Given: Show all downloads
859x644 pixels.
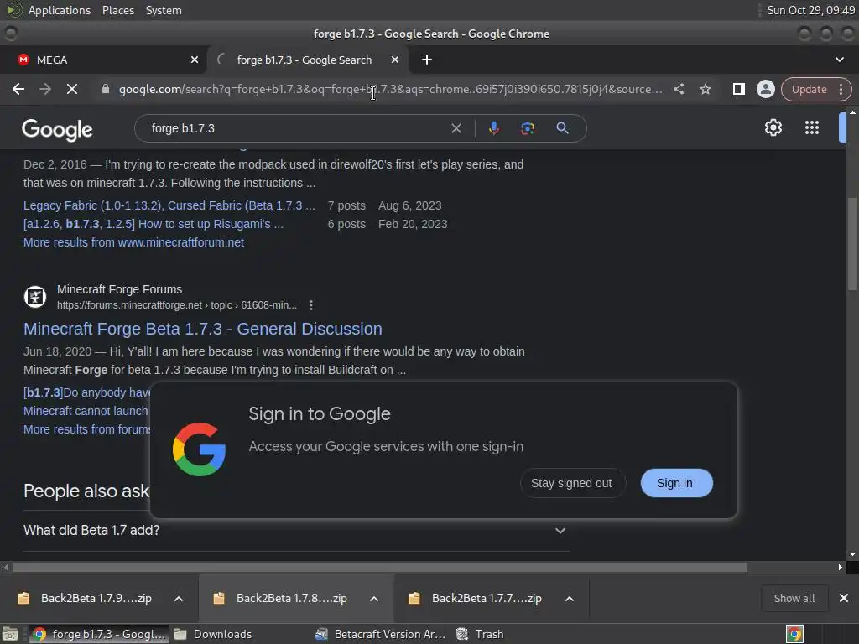Looking at the screenshot, I should point(794,598).
